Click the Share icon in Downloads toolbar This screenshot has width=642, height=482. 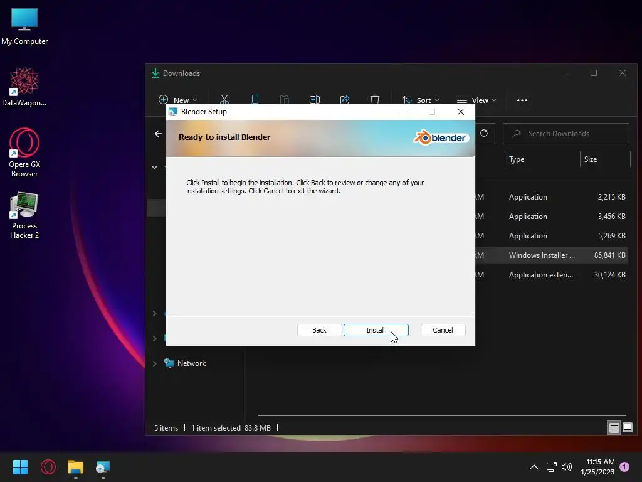pyautogui.click(x=345, y=100)
